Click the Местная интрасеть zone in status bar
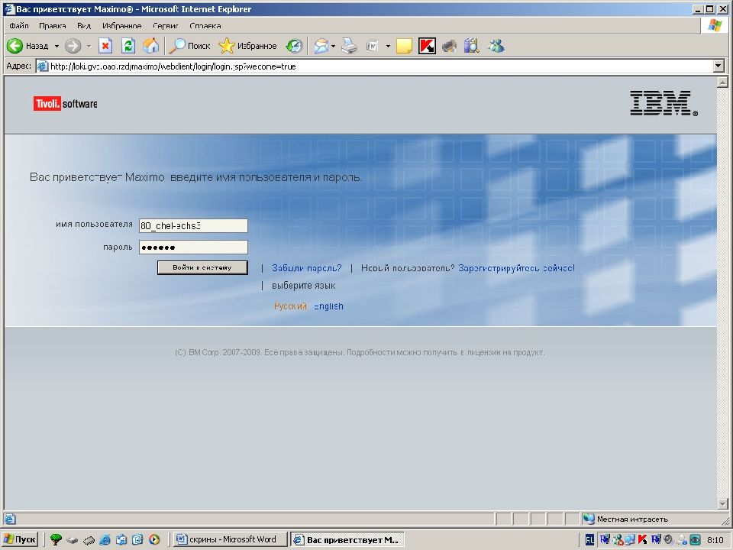This screenshot has width=733, height=550. click(626, 519)
